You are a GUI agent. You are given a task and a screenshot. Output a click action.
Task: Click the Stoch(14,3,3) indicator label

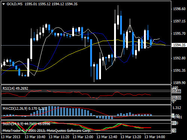click(x=26, y=124)
